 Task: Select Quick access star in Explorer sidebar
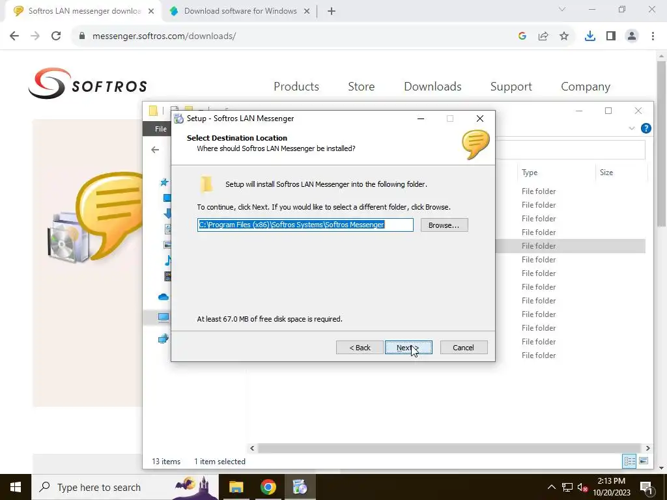click(x=164, y=182)
